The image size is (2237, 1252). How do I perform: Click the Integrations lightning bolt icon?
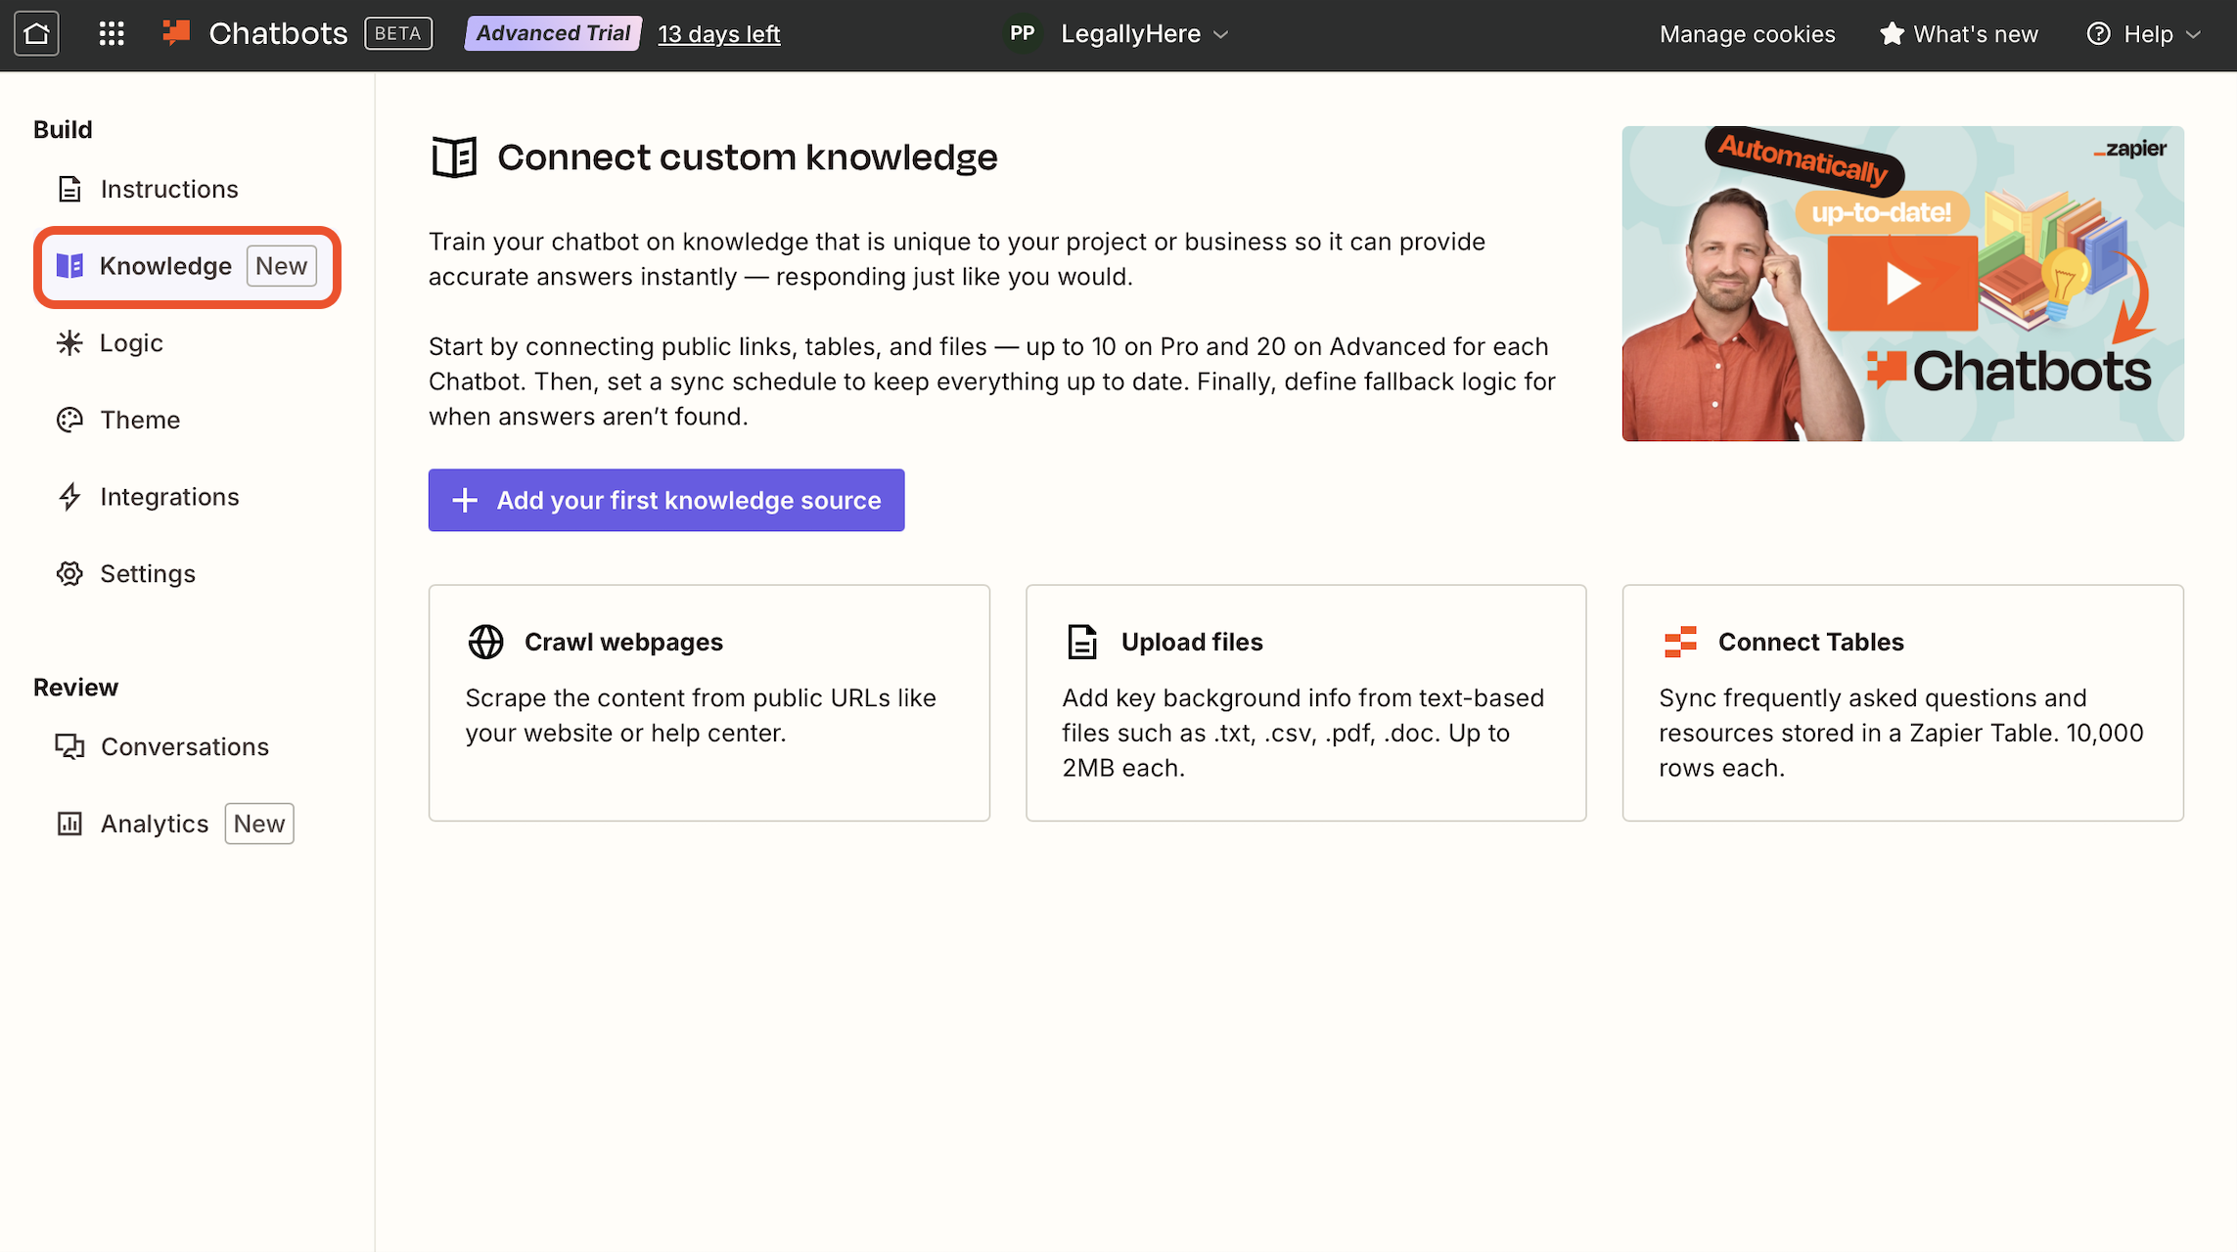(x=69, y=497)
